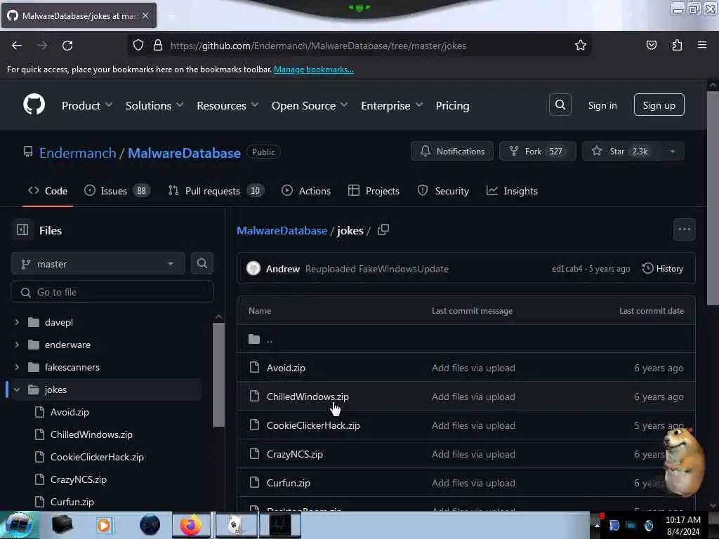The width and height of the screenshot is (719, 539).
Task: View commit History
Action: pos(663,268)
